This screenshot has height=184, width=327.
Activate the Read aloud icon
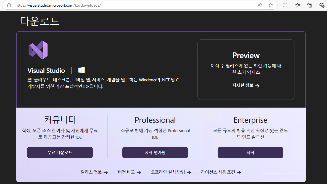[259, 5]
